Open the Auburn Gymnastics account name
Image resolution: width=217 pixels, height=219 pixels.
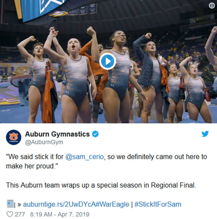[57, 134]
